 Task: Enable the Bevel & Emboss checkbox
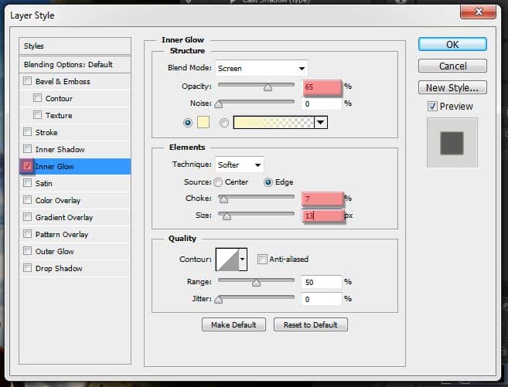coord(28,80)
